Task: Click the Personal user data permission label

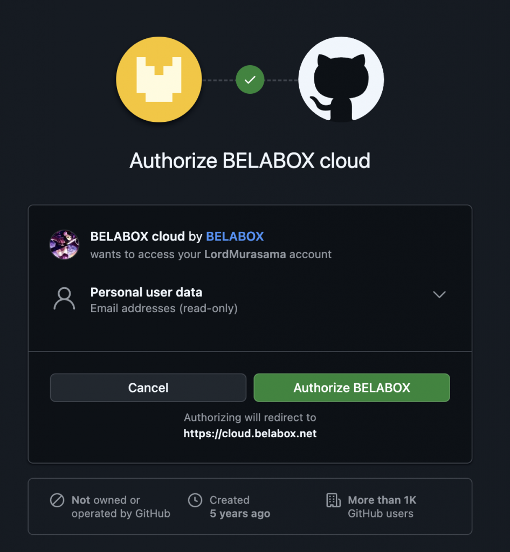Action: (146, 292)
